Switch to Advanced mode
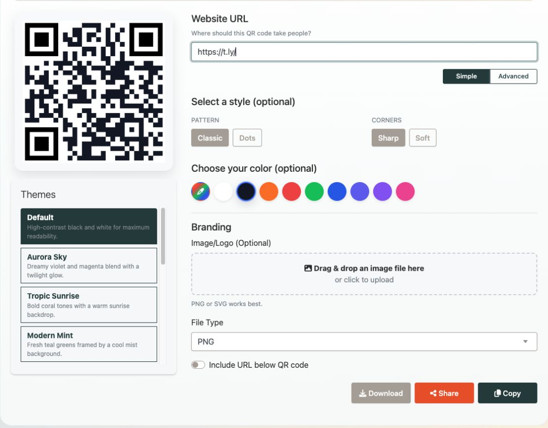The width and height of the screenshot is (548, 428). tap(514, 76)
